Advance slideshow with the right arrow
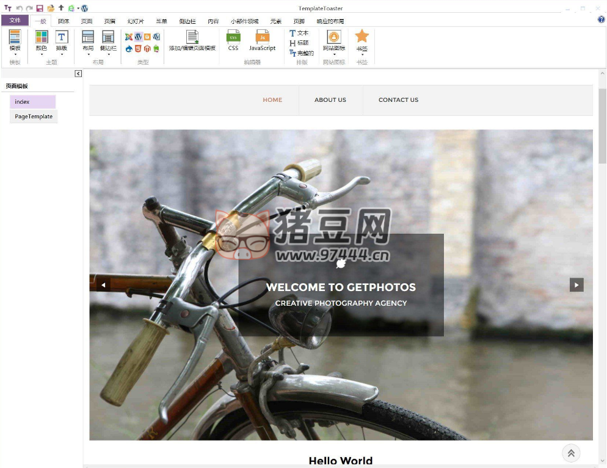 [x=576, y=285]
